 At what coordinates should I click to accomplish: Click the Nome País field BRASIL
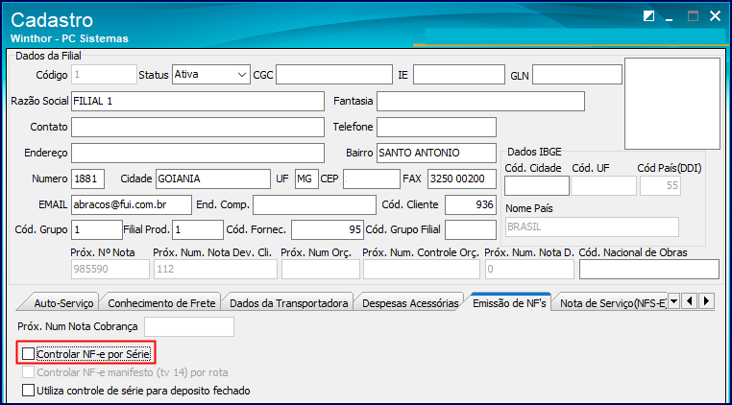tap(593, 227)
